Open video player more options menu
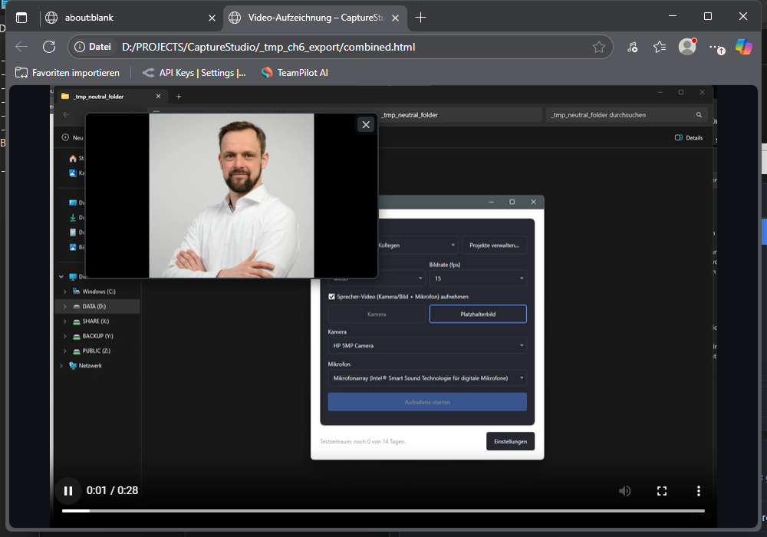The height and width of the screenshot is (537, 767). coord(698,490)
